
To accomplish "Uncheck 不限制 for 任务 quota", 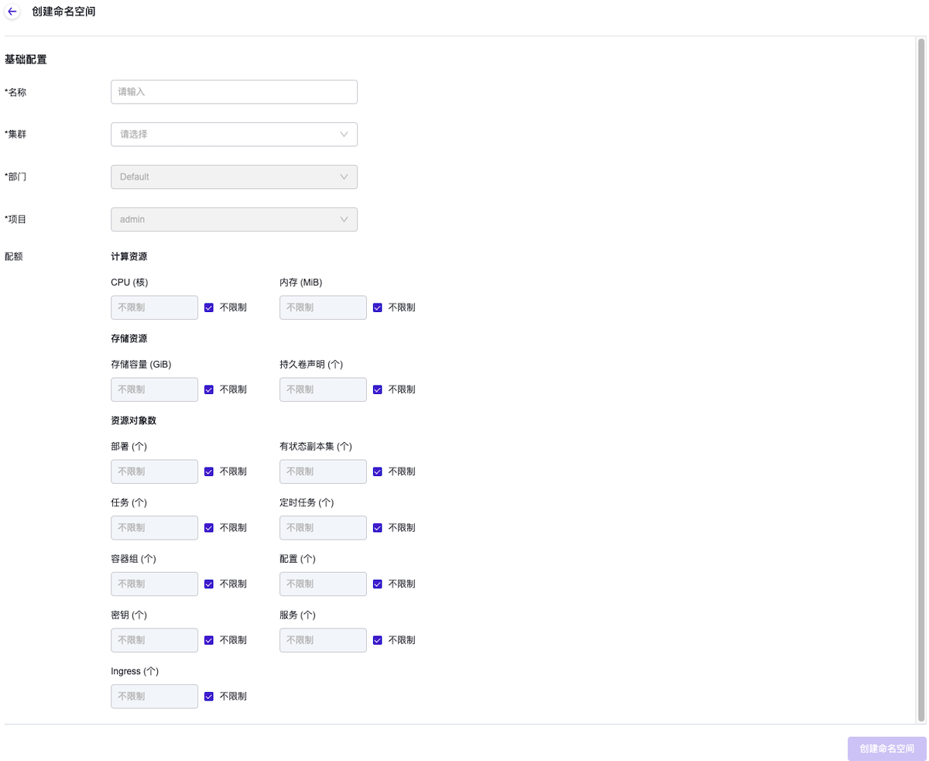I will click(x=209, y=528).
